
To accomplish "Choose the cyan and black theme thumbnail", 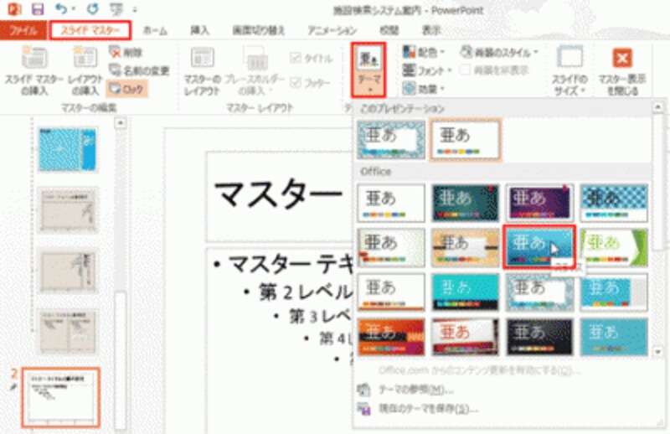I will [x=465, y=292].
